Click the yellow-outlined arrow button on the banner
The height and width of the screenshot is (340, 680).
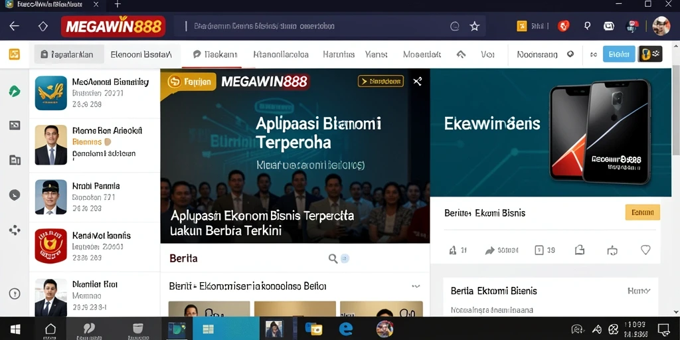381,81
